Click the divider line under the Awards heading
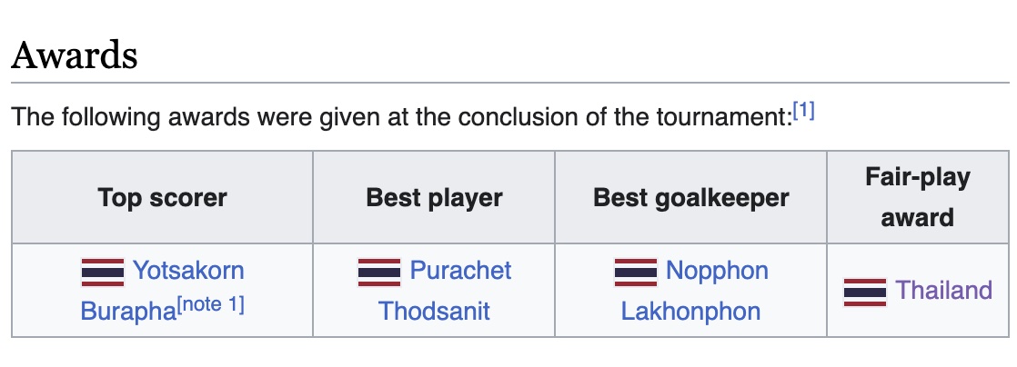Viewport: 1017px width, 367px height. point(509,83)
